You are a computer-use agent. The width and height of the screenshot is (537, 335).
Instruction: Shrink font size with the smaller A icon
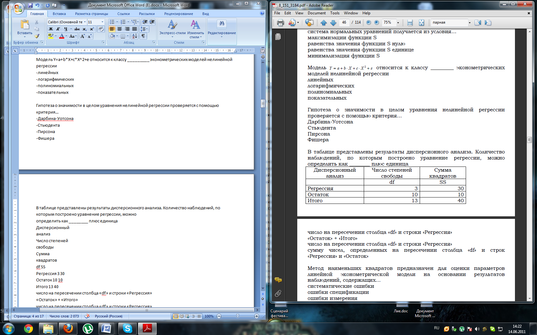coord(89,36)
